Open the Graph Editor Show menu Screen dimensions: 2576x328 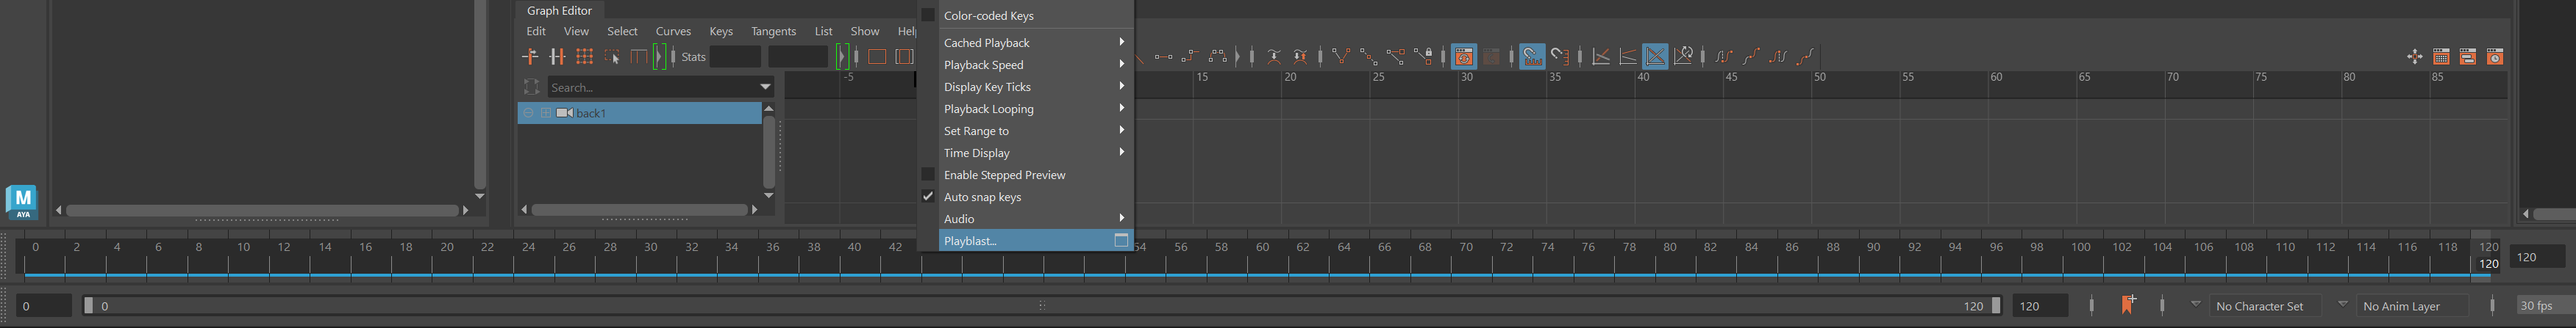[x=865, y=31]
